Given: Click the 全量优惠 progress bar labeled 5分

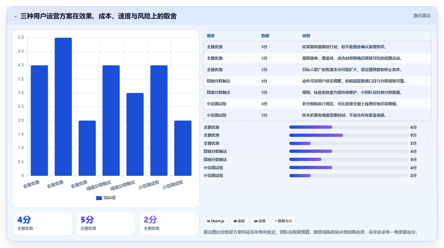Looking at the screenshot, I should point(349,135).
